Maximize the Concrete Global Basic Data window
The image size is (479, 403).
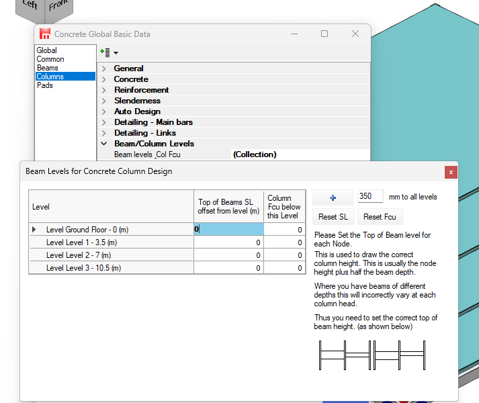pos(324,34)
